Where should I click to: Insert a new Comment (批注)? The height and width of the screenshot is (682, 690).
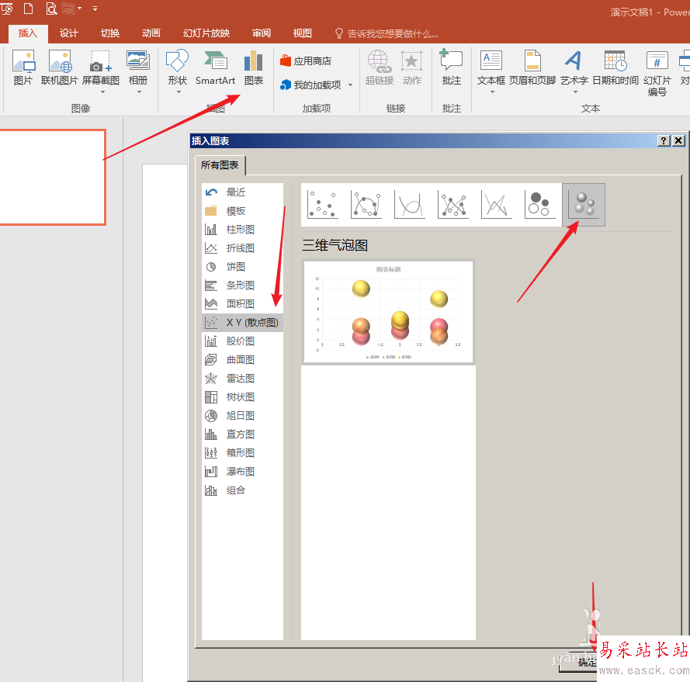coord(452,68)
